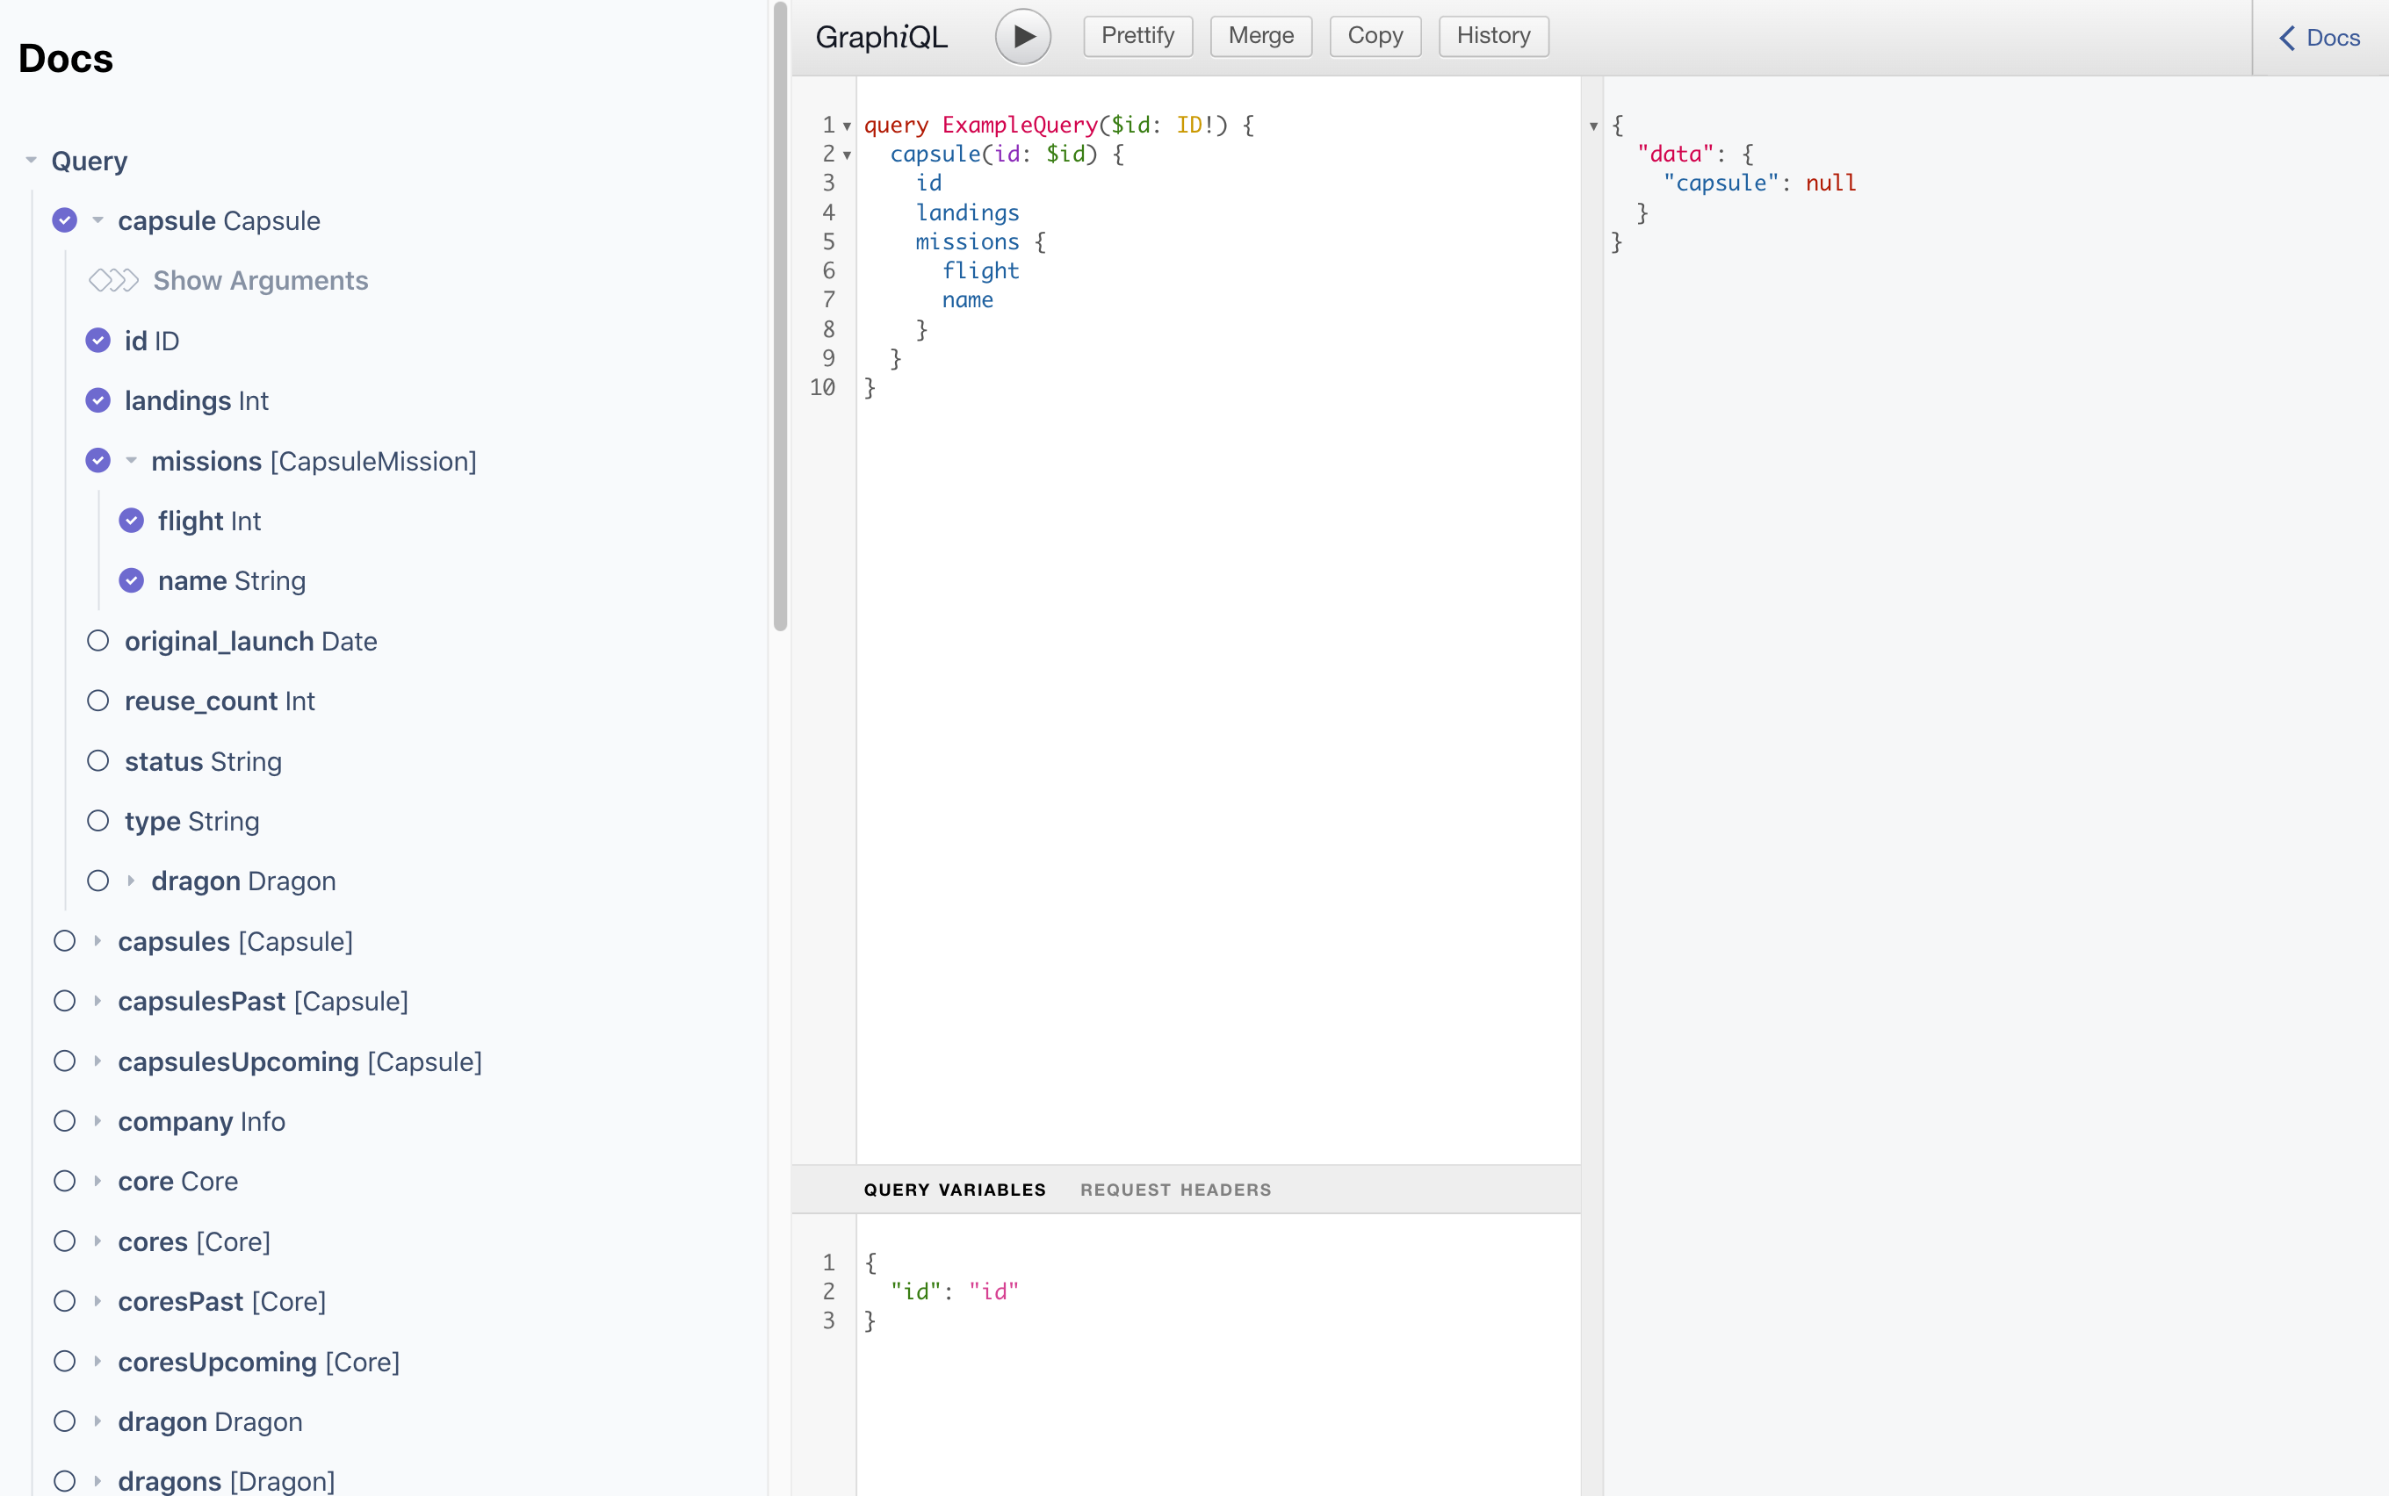Open the History panel

[1493, 37]
